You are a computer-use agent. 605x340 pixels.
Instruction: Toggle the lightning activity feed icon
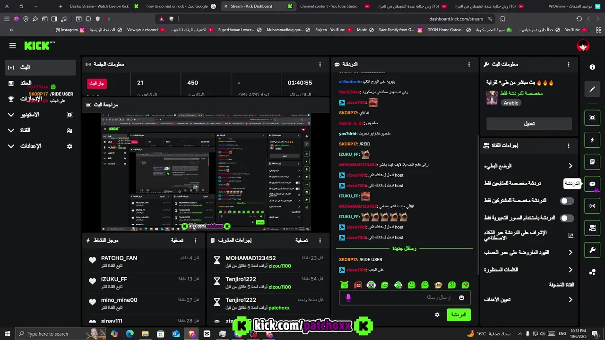tap(592, 140)
